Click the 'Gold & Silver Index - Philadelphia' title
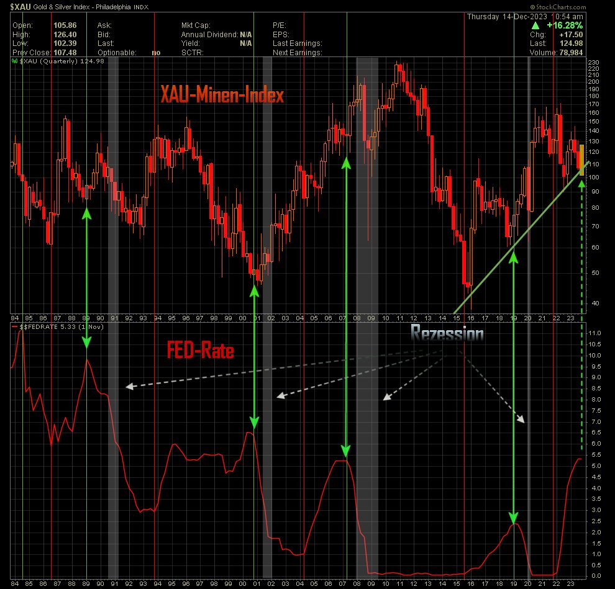 83,7
